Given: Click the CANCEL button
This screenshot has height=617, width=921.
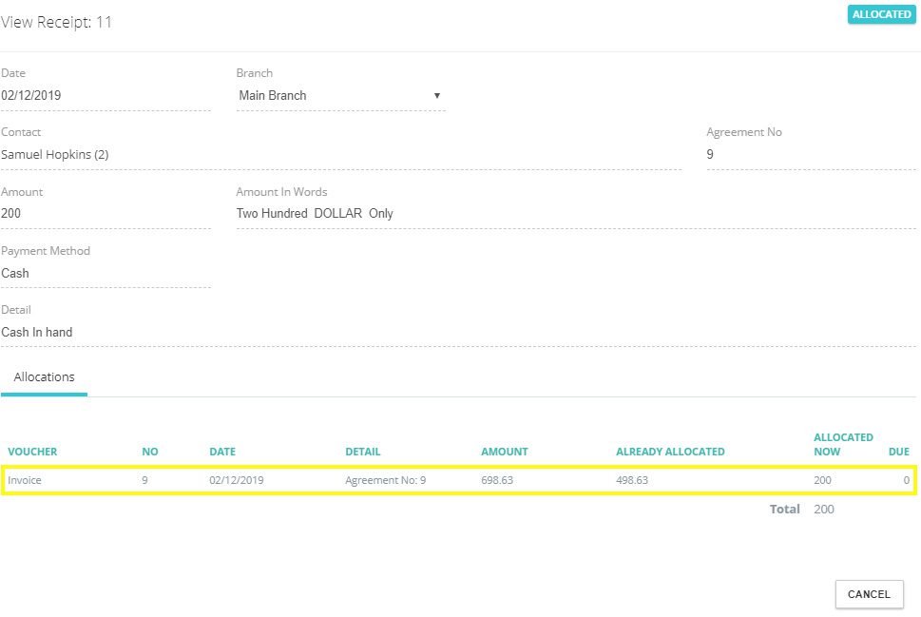Looking at the screenshot, I should tap(869, 594).
